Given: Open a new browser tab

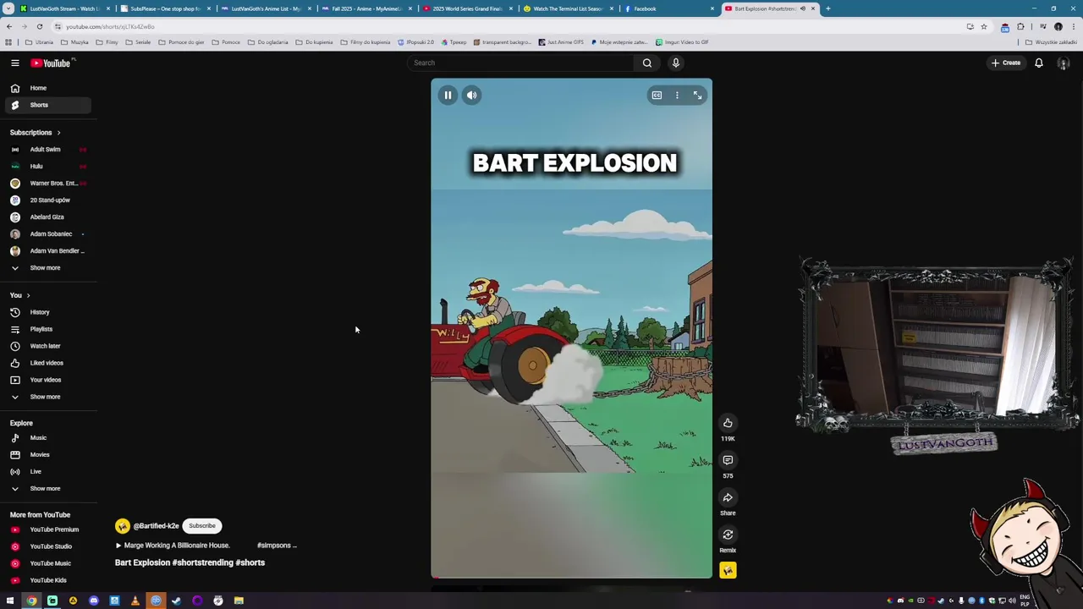Looking at the screenshot, I should coord(827,8).
